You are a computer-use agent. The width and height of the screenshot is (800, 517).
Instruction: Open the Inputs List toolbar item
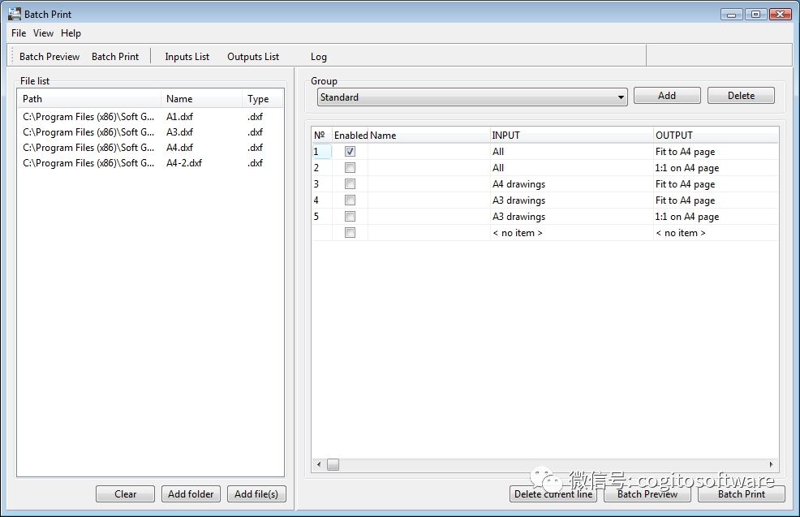coord(187,57)
